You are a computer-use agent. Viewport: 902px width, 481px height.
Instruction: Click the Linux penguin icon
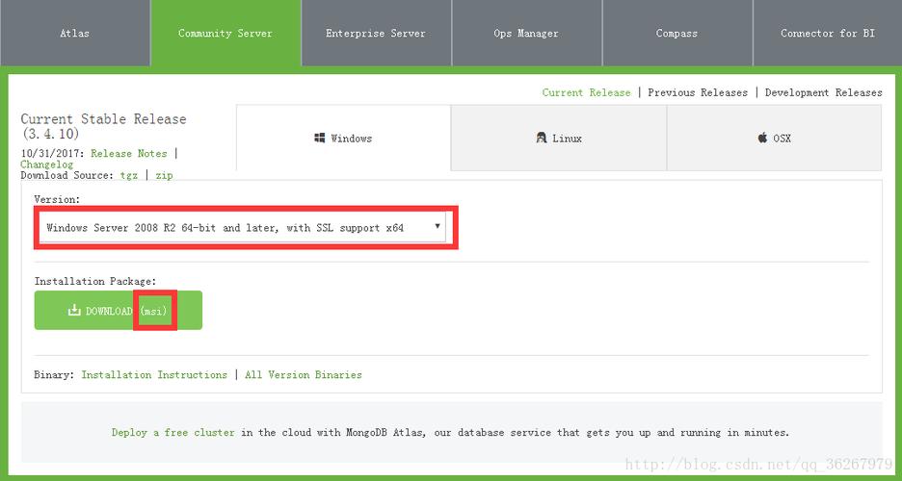(542, 138)
